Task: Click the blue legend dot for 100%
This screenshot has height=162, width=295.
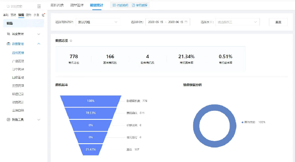Action: pyautogui.click(x=242, y=122)
